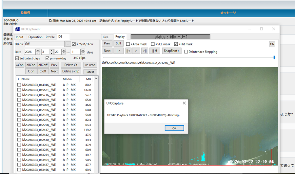Screen dimensions: 295x174
Task: Click the replay position slider handle
Action: coord(274,57)
